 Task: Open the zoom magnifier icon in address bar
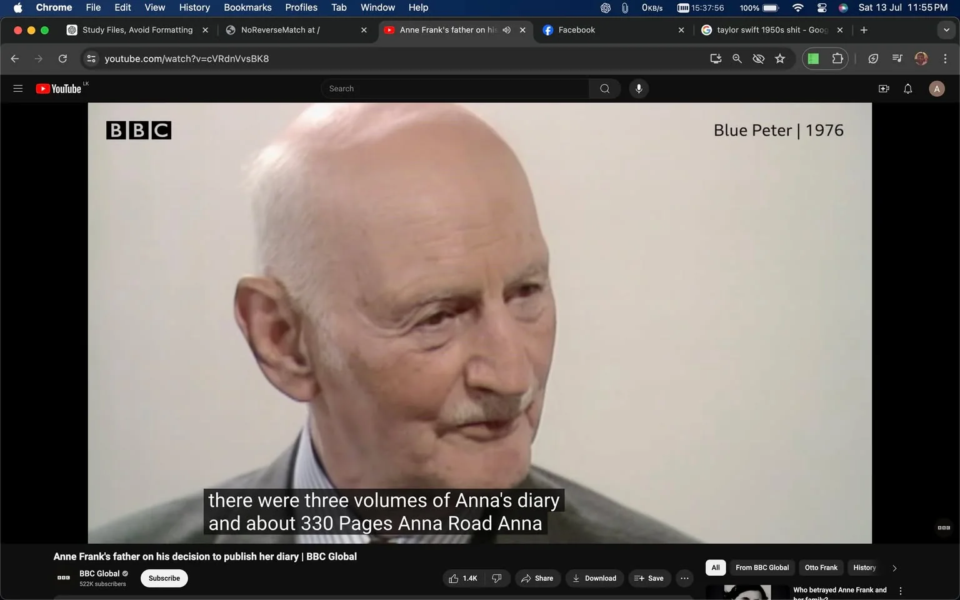click(737, 59)
